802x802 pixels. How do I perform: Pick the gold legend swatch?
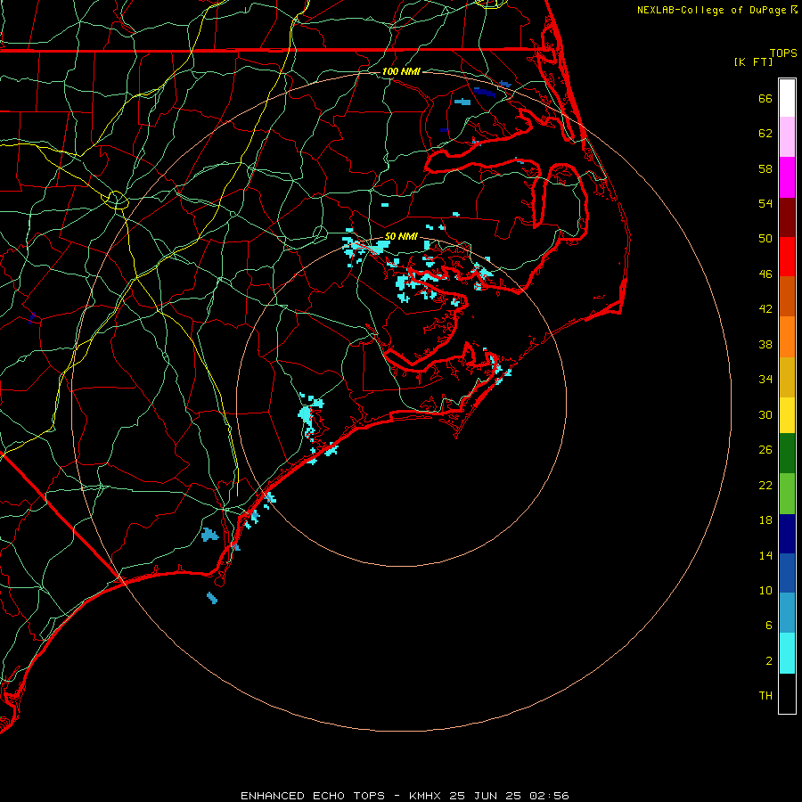click(x=787, y=377)
